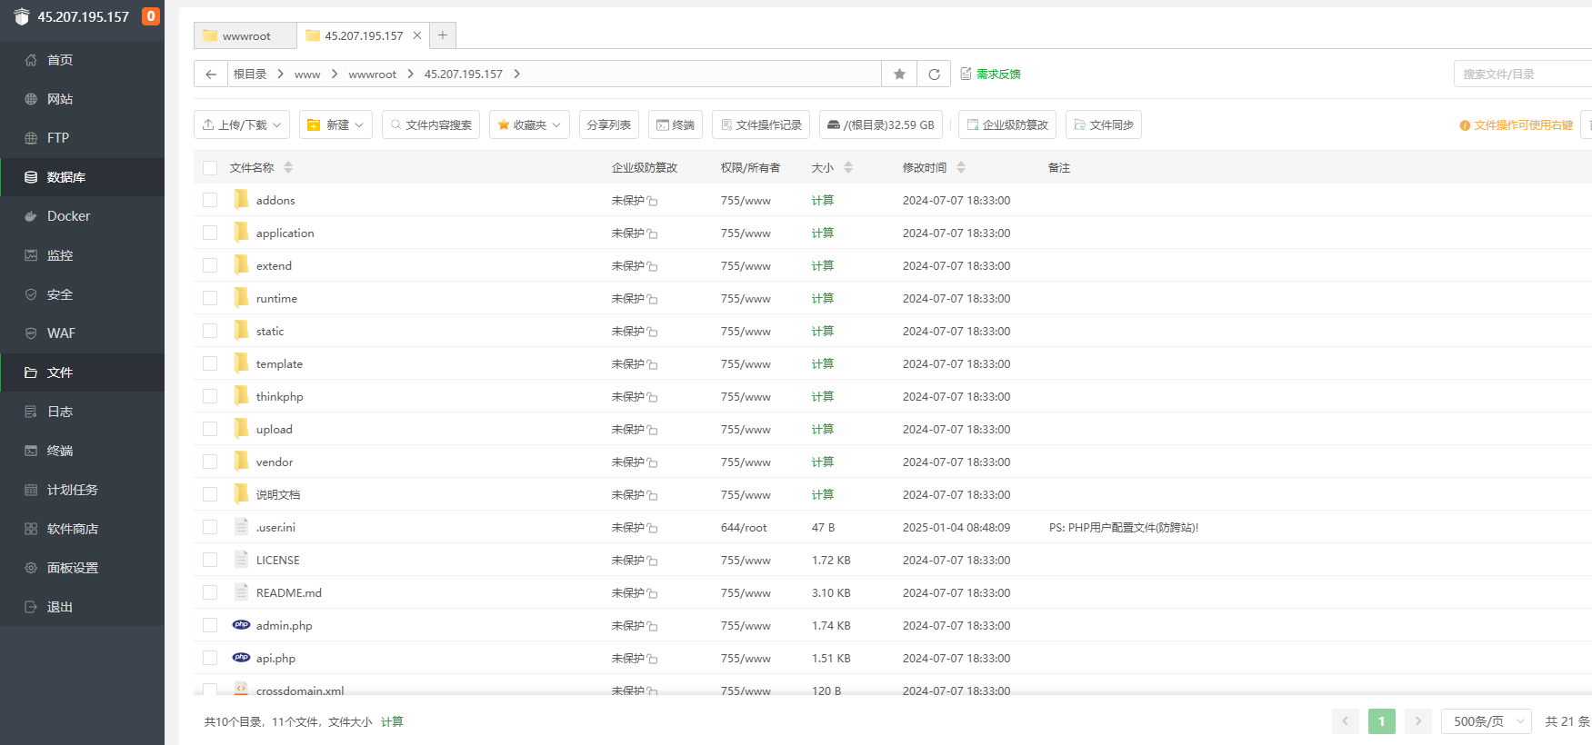Click the admin.php file icon
The image size is (1592, 745).
click(241, 625)
